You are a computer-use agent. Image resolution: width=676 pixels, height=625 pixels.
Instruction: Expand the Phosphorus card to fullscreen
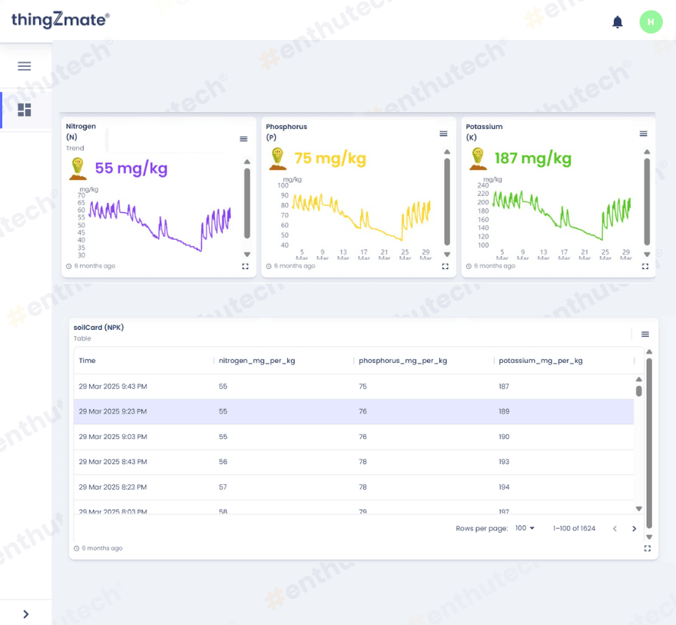(445, 266)
